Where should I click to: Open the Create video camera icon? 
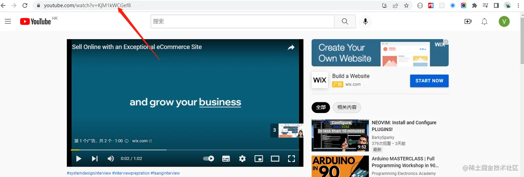(x=468, y=21)
